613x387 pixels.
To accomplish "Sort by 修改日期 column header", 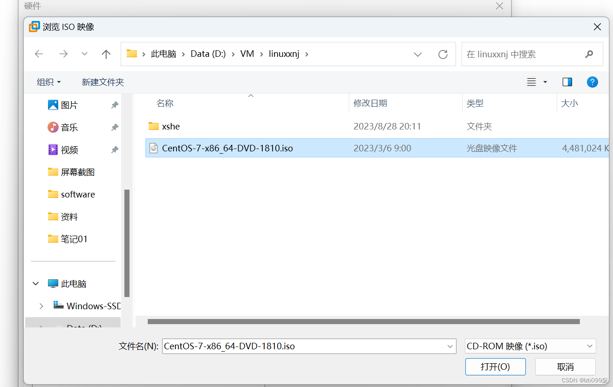I will click(x=370, y=103).
